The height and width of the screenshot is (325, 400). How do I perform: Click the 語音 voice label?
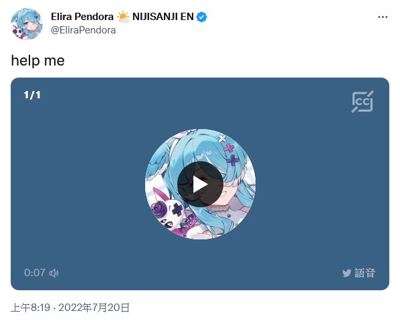365,273
